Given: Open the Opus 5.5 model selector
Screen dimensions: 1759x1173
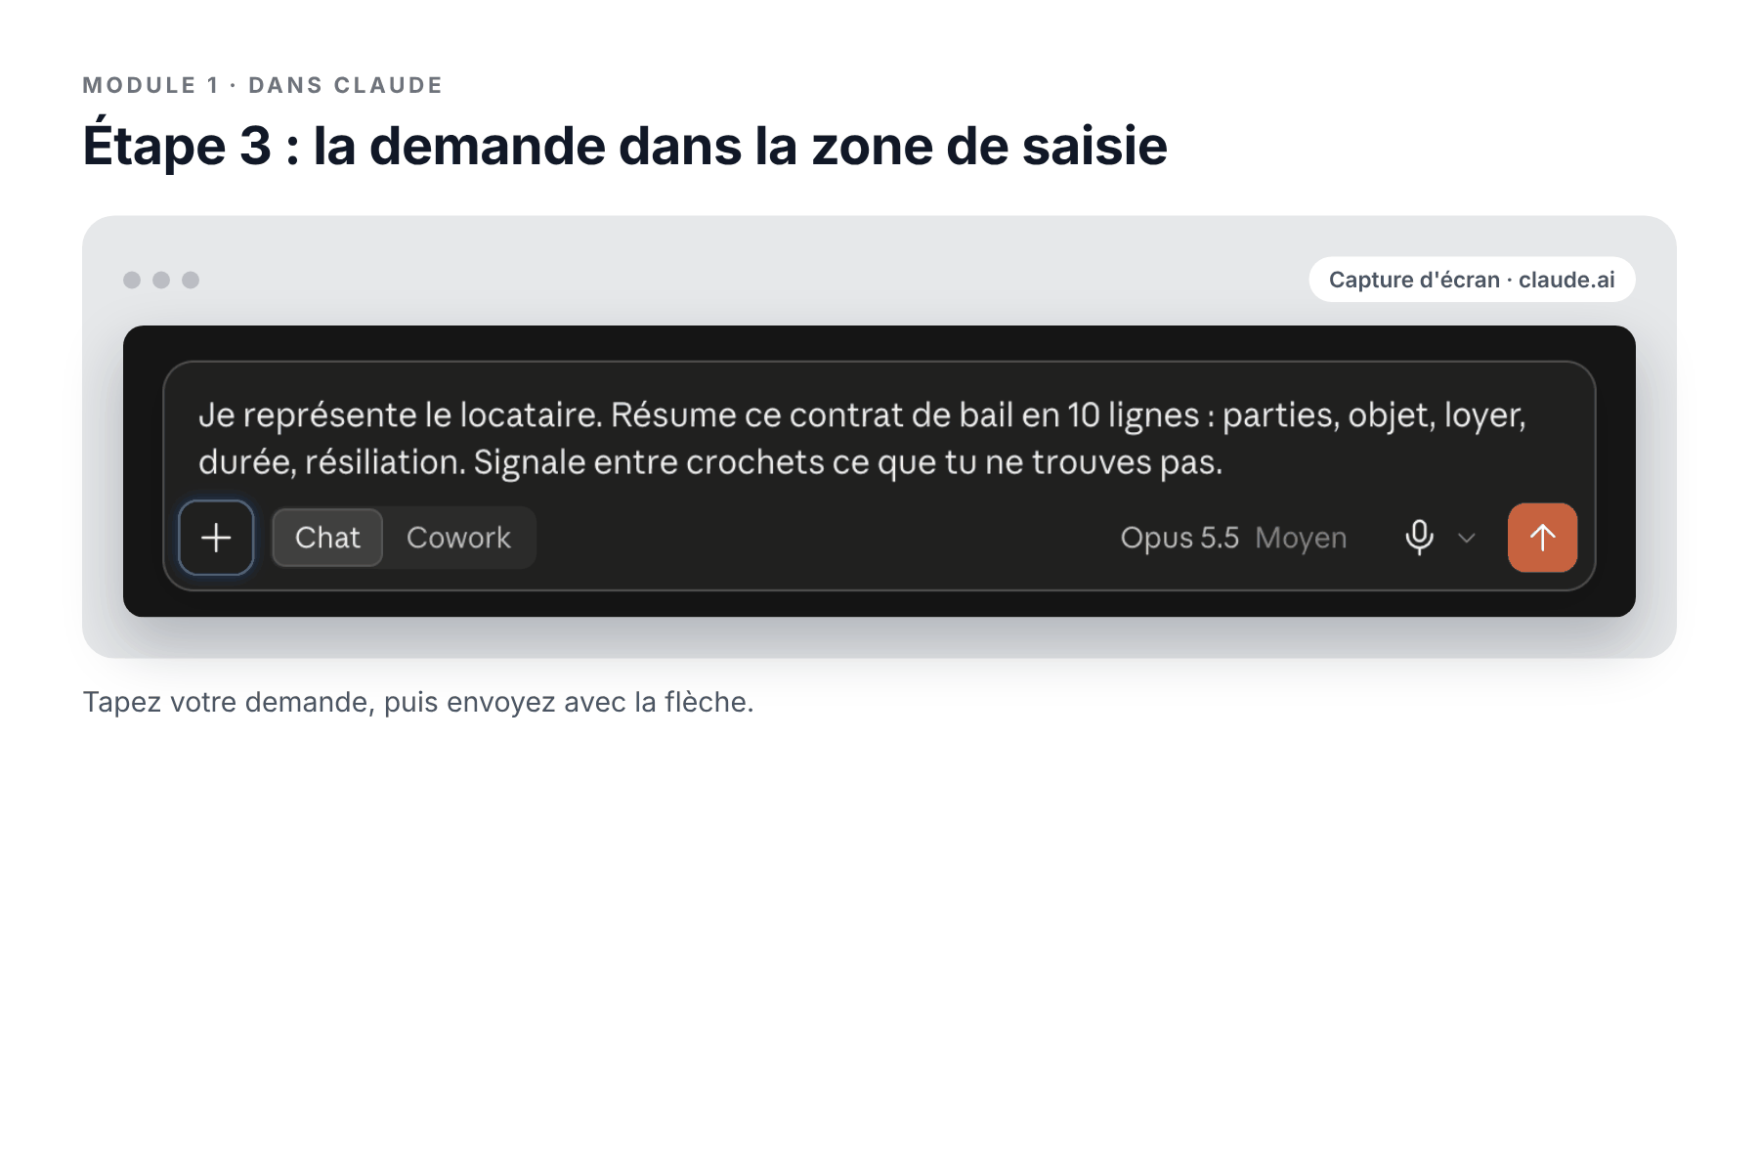Looking at the screenshot, I should point(1180,538).
